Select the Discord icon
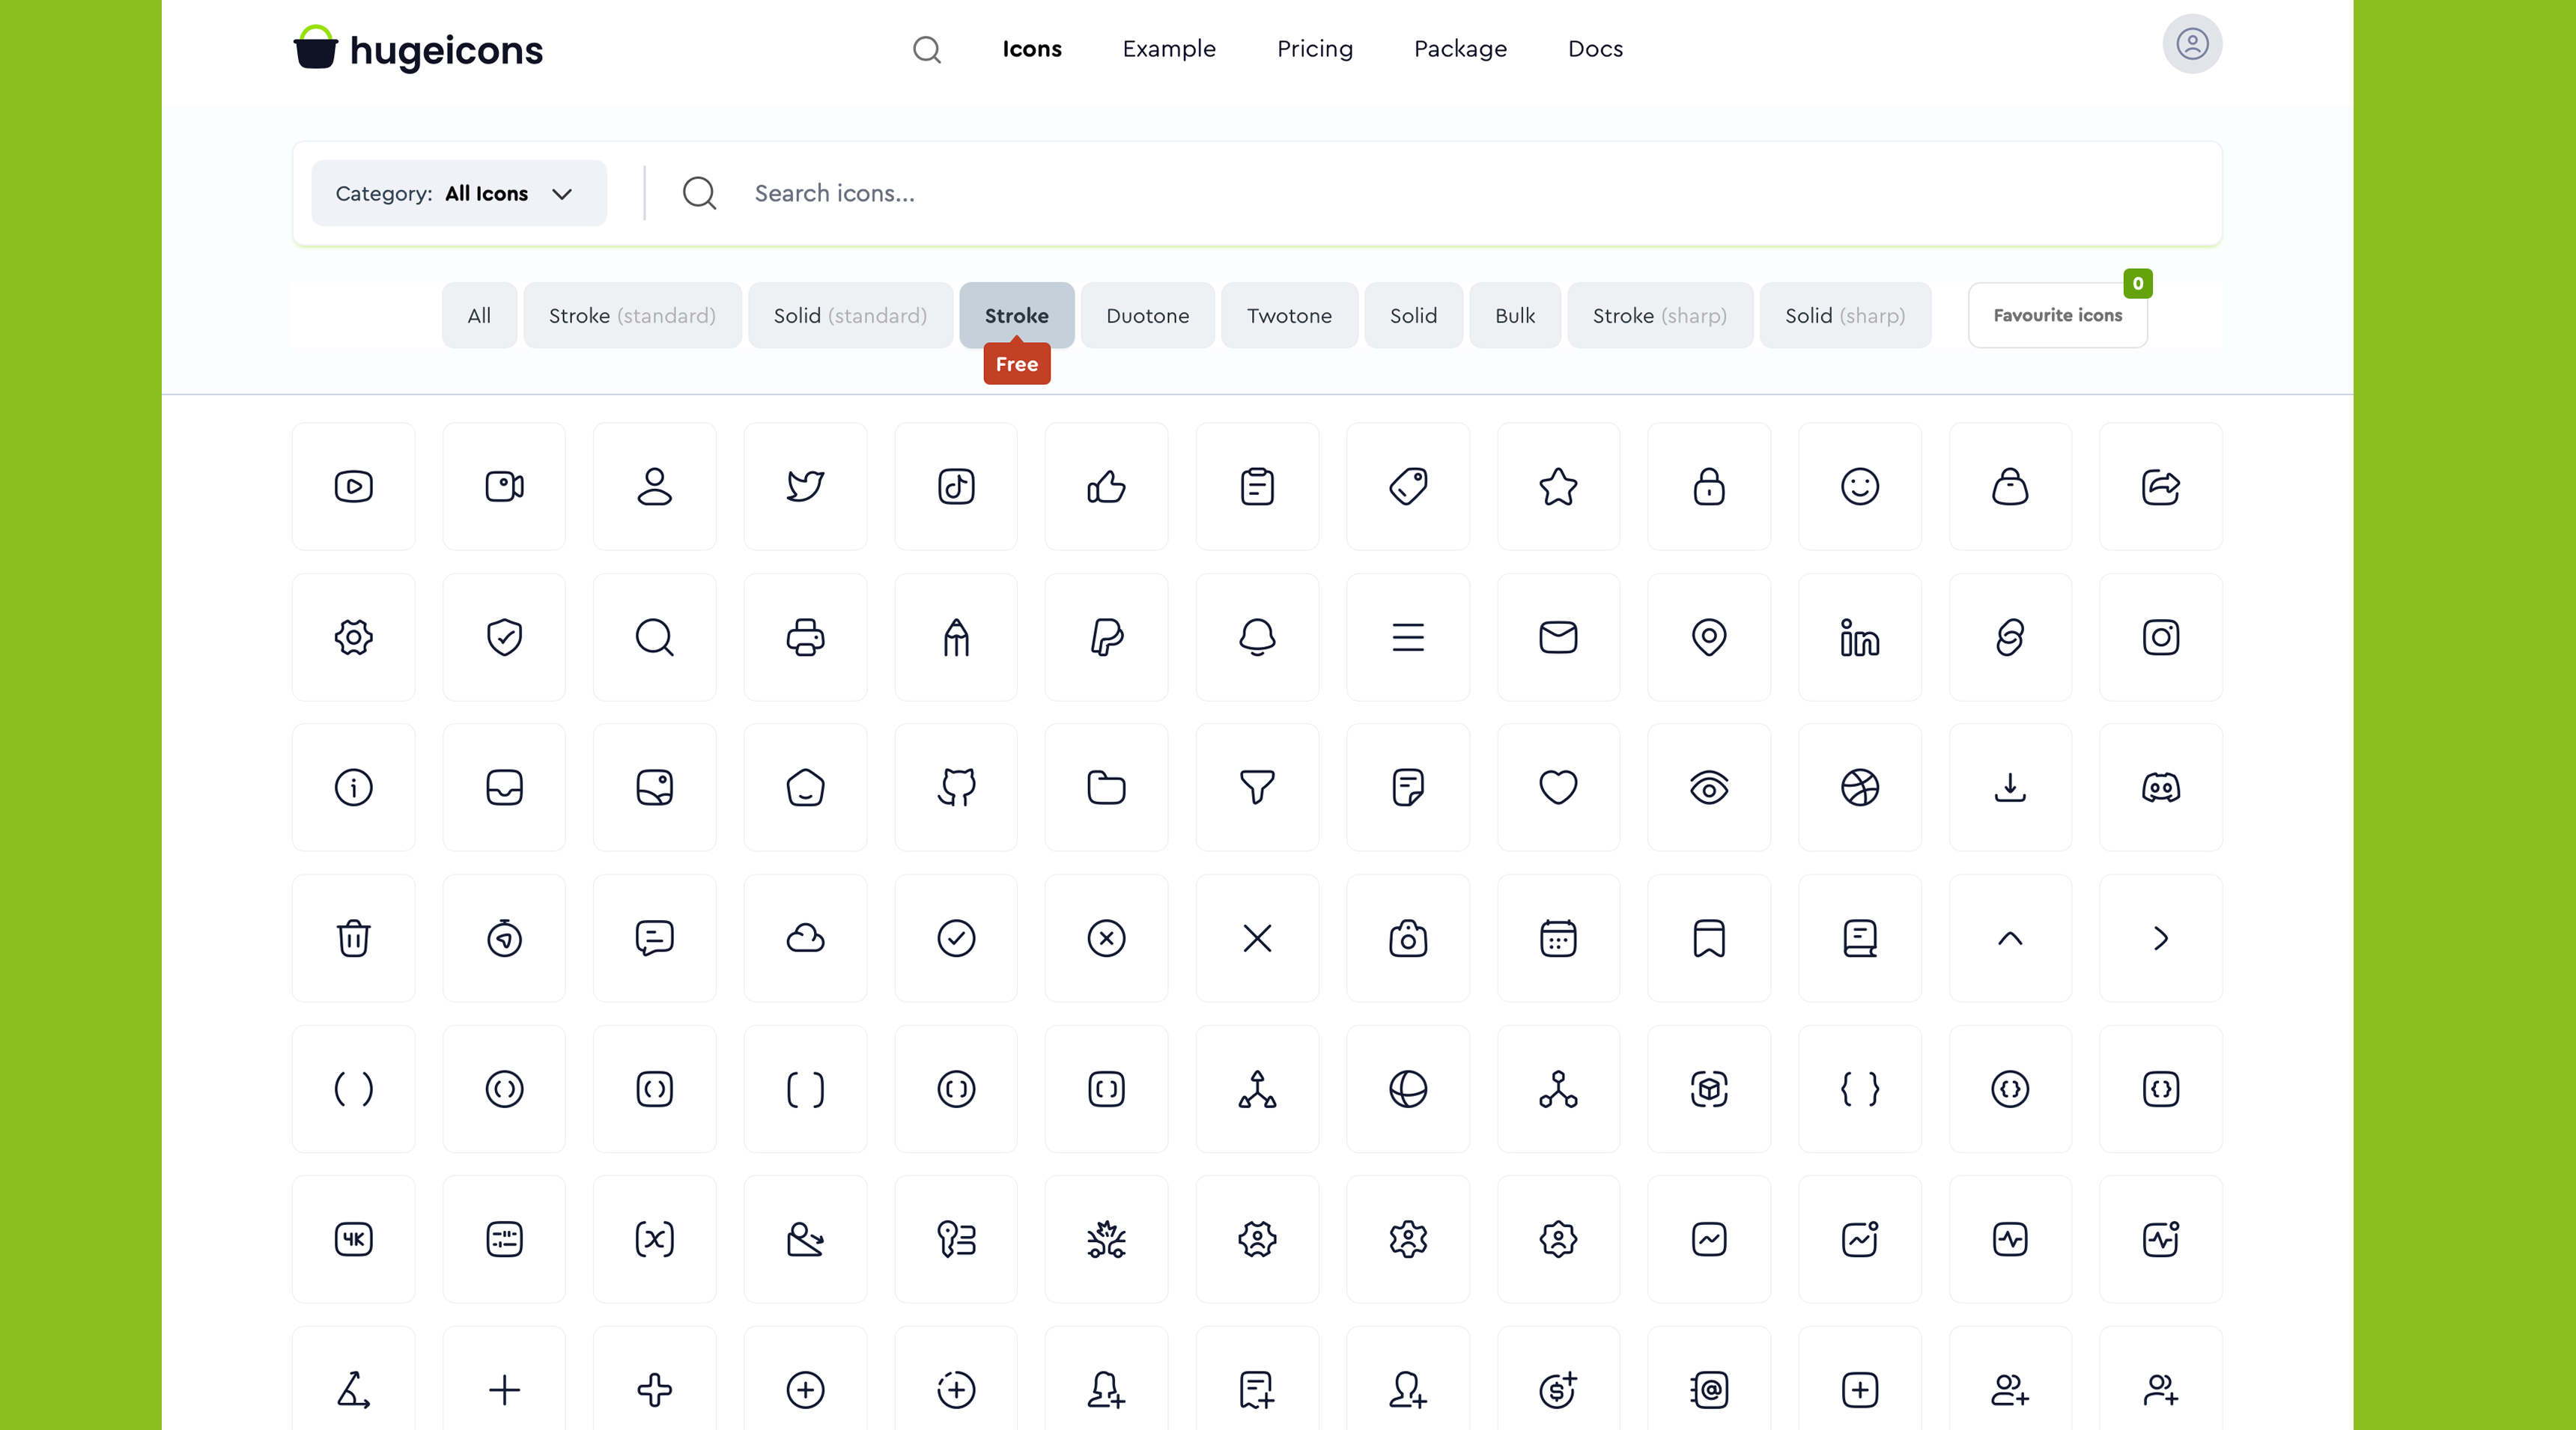The image size is (2576, 1430). tap(2160, 788)
